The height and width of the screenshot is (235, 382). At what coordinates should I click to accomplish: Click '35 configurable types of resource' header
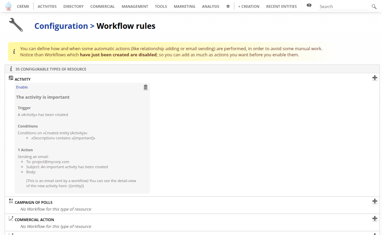[x=51, y=69]
